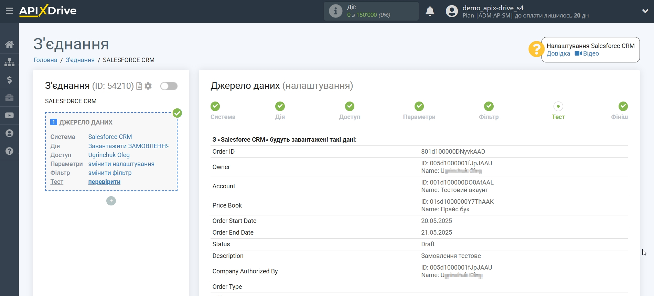Image resolution: width=654 pixels, height=296 pixels.
Task: Open the Відео link
Action: point(587,54)
